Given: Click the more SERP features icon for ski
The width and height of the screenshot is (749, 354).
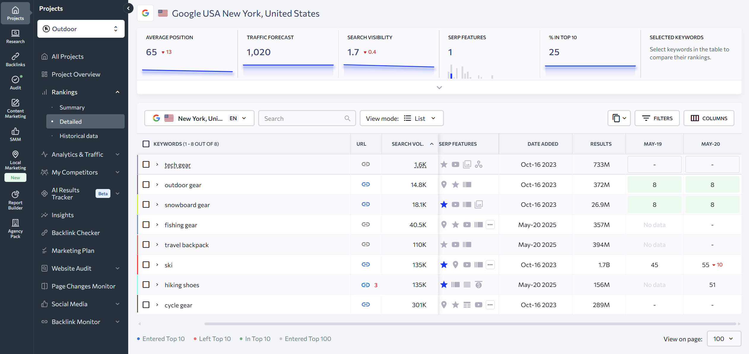Looking at the screenshot, I should pos(490,265).
